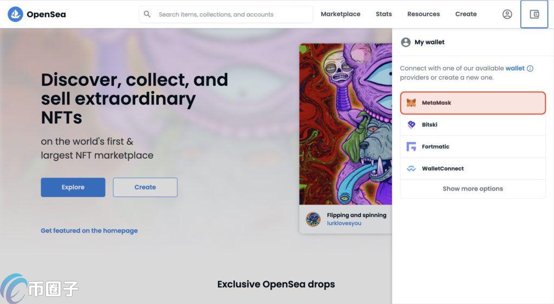The image size is (554, 304).
Task: Open the Resources menu
Action: pyautogui.click(x=423, y=14)
